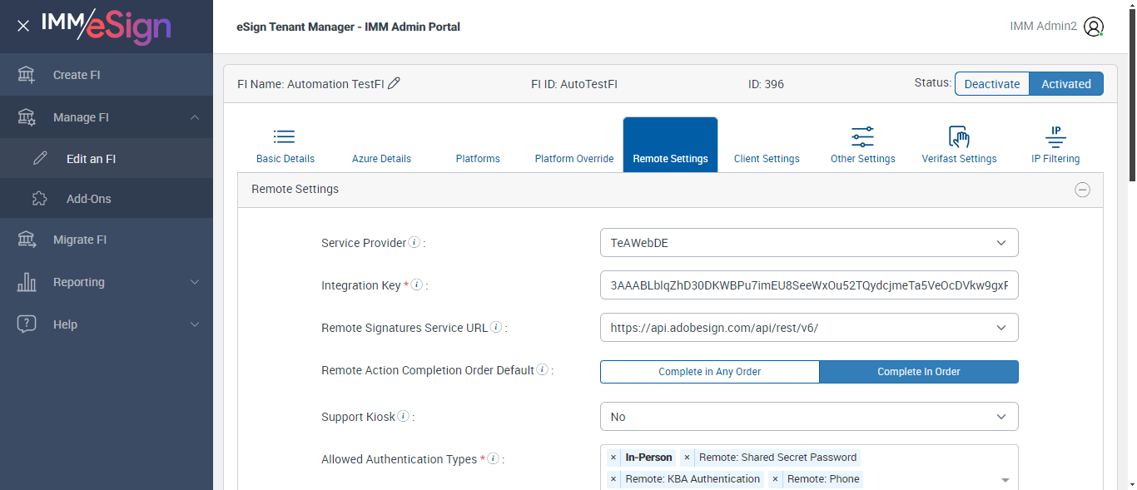The height and width of the screenshot is (490, 1137).
Task: Select the Complete In Order option
Action: [x=919, y=372]
